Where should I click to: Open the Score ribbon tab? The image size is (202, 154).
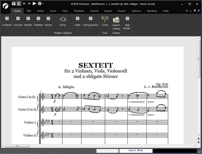point(53,11)
